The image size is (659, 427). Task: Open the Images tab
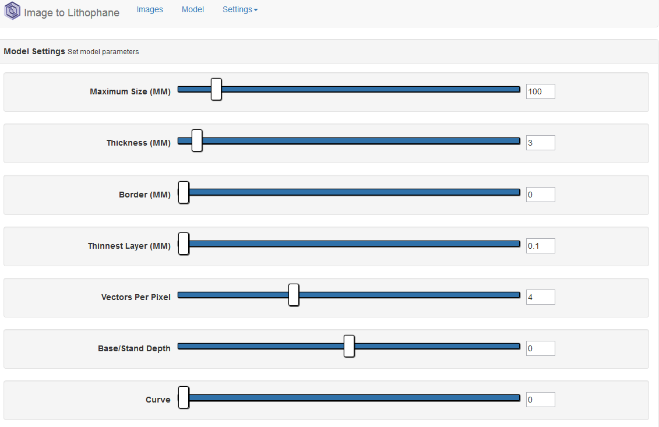[x=150, y=10]
